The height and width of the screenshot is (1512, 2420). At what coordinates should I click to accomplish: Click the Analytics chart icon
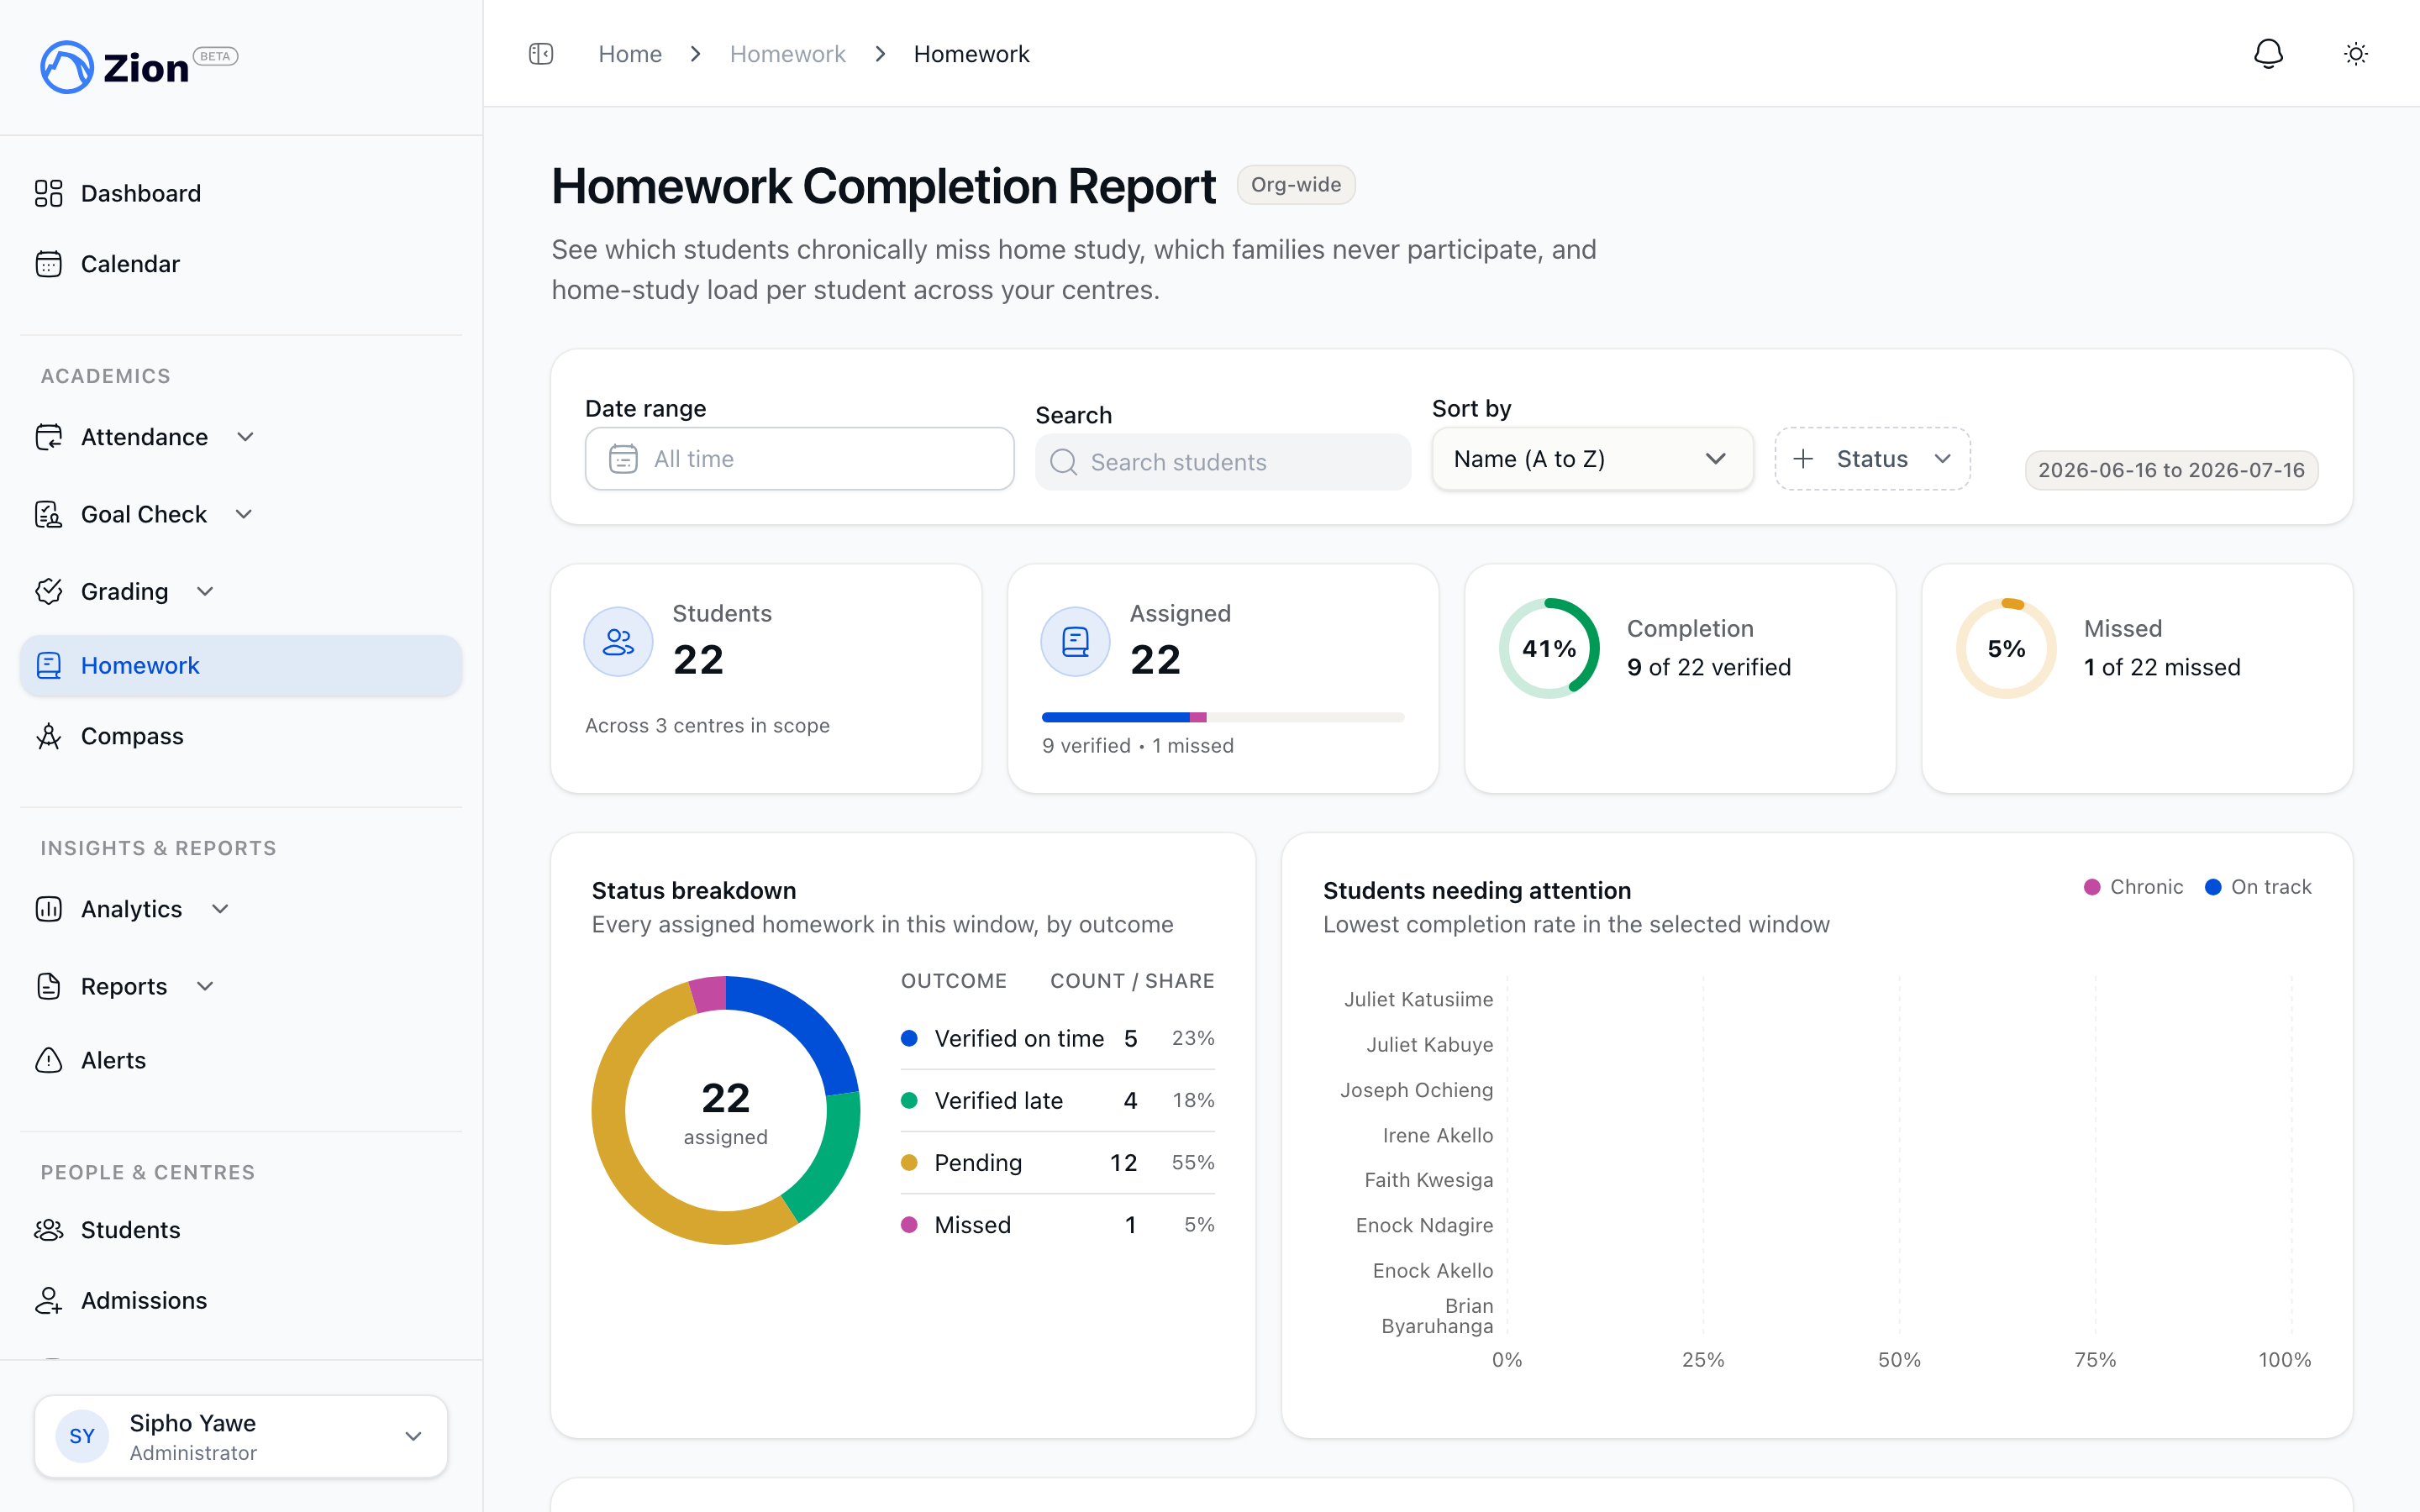coord(49,909)
